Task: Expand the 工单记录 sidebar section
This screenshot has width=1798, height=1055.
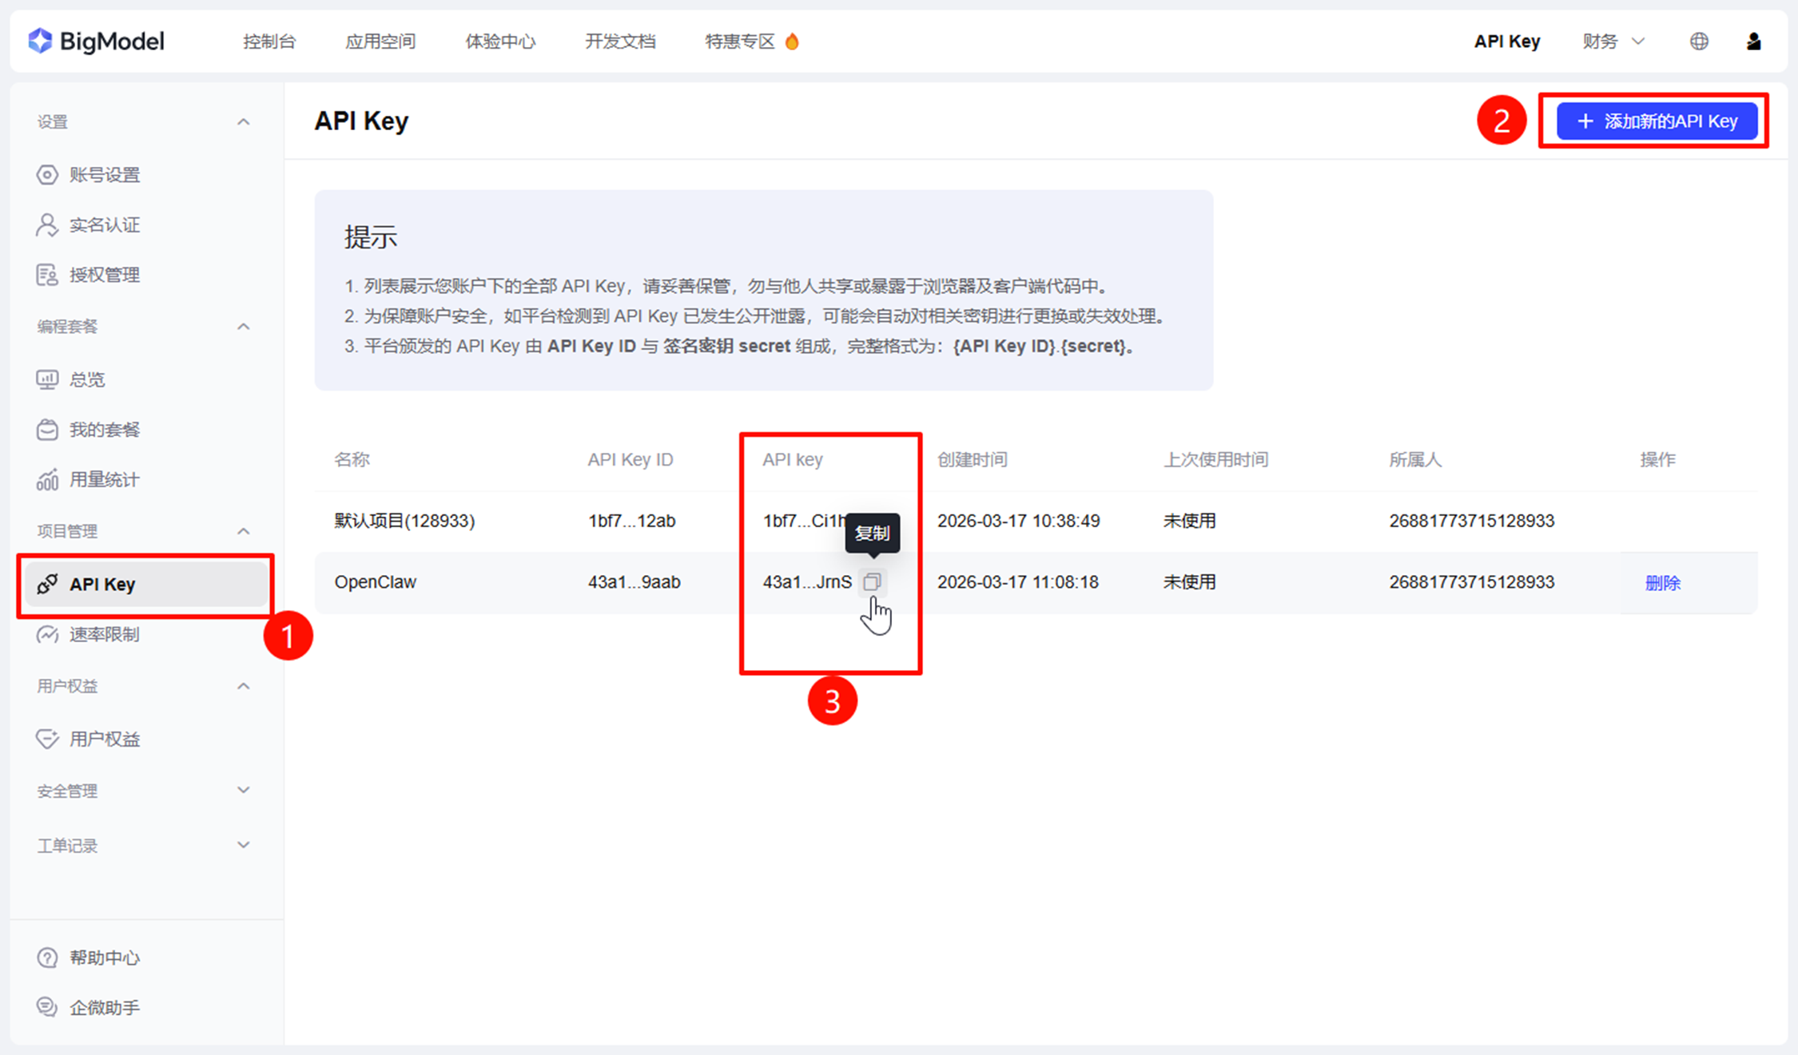Action: [x=243, y=845]
